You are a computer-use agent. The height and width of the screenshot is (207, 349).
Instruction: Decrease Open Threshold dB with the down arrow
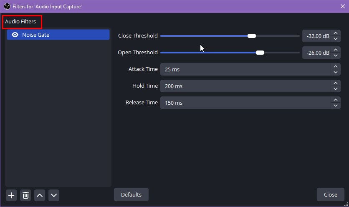click(336, 56)
